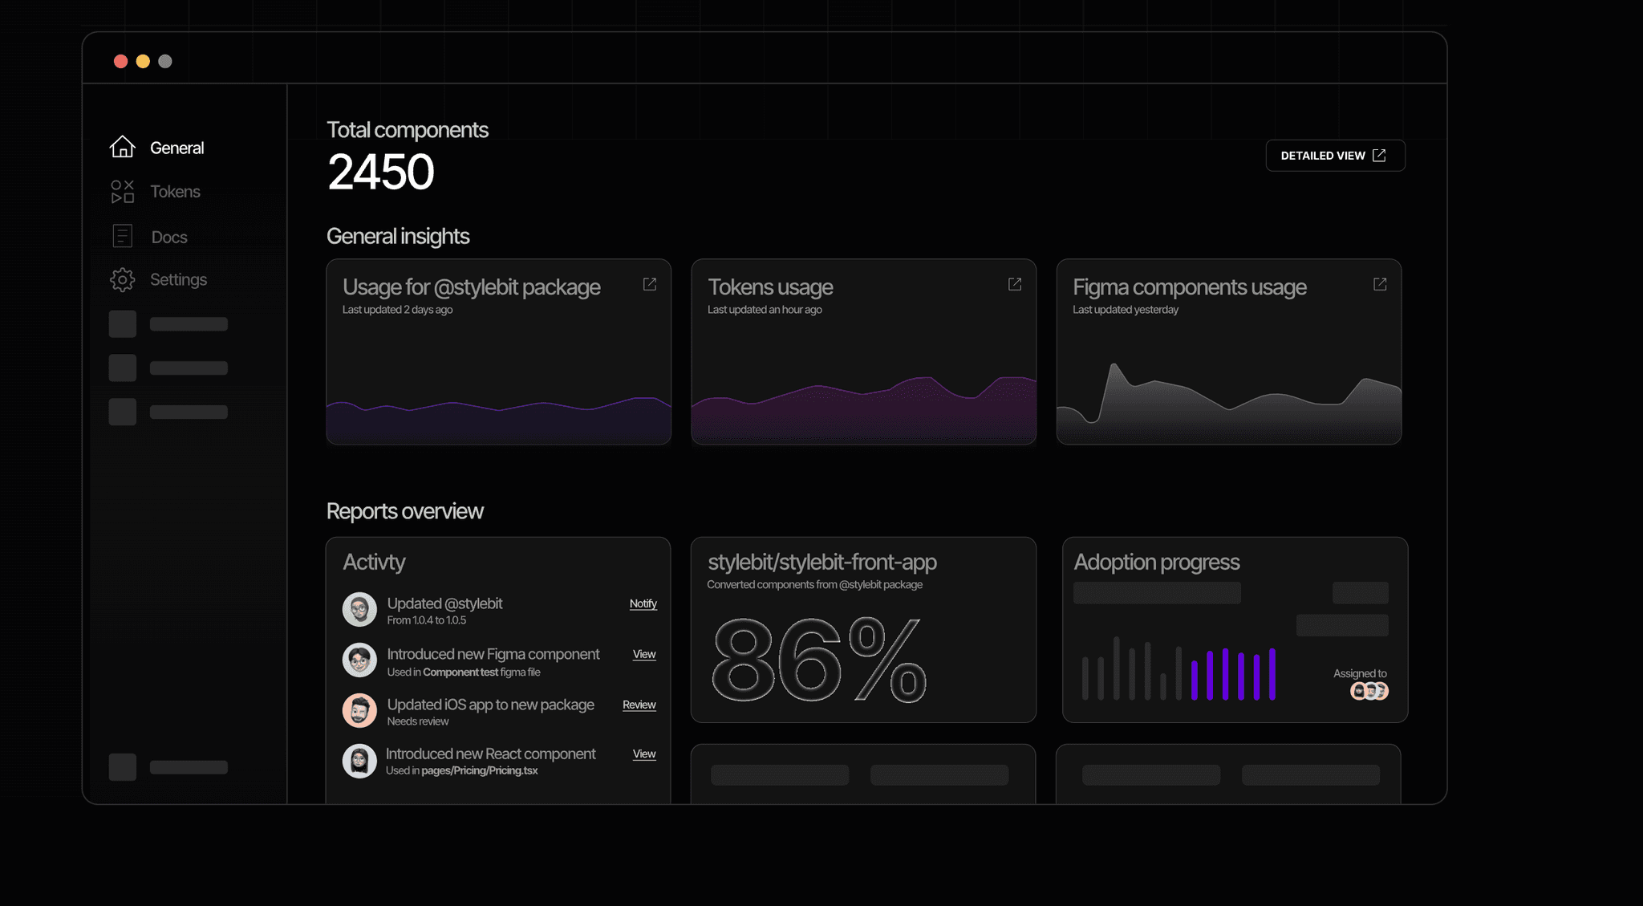Open stylebit package usage external icon
Screen dimensions: 1643x906
tap(650, 284)
